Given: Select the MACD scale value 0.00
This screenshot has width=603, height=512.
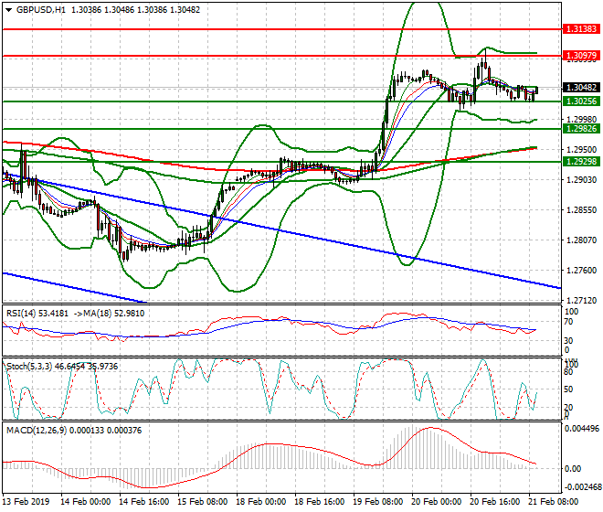Looking at the screenshot, I should [573, 468].
